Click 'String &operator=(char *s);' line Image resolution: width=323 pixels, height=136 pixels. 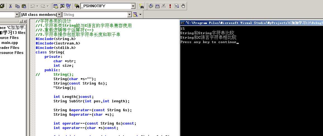click(x=84, y=115)
